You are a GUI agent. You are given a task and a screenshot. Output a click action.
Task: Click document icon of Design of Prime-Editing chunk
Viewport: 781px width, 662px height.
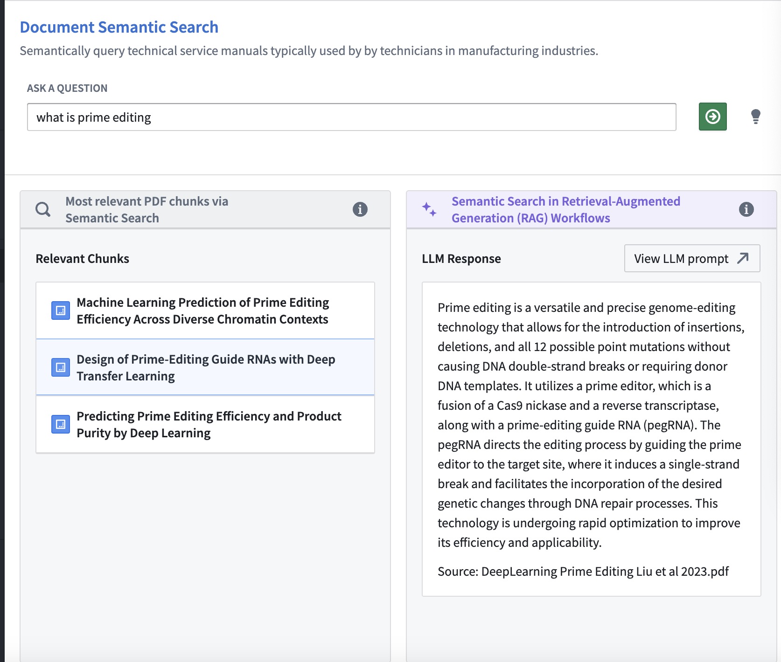pyautogui.click(x=61, y=367)
